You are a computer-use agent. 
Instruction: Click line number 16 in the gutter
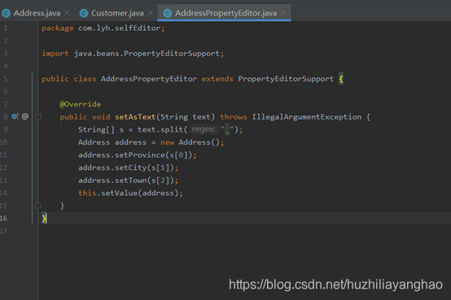pos(3,219)
